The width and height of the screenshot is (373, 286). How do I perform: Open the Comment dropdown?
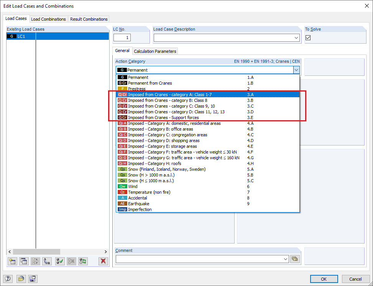pyautogui.click(x=286, y=259)
